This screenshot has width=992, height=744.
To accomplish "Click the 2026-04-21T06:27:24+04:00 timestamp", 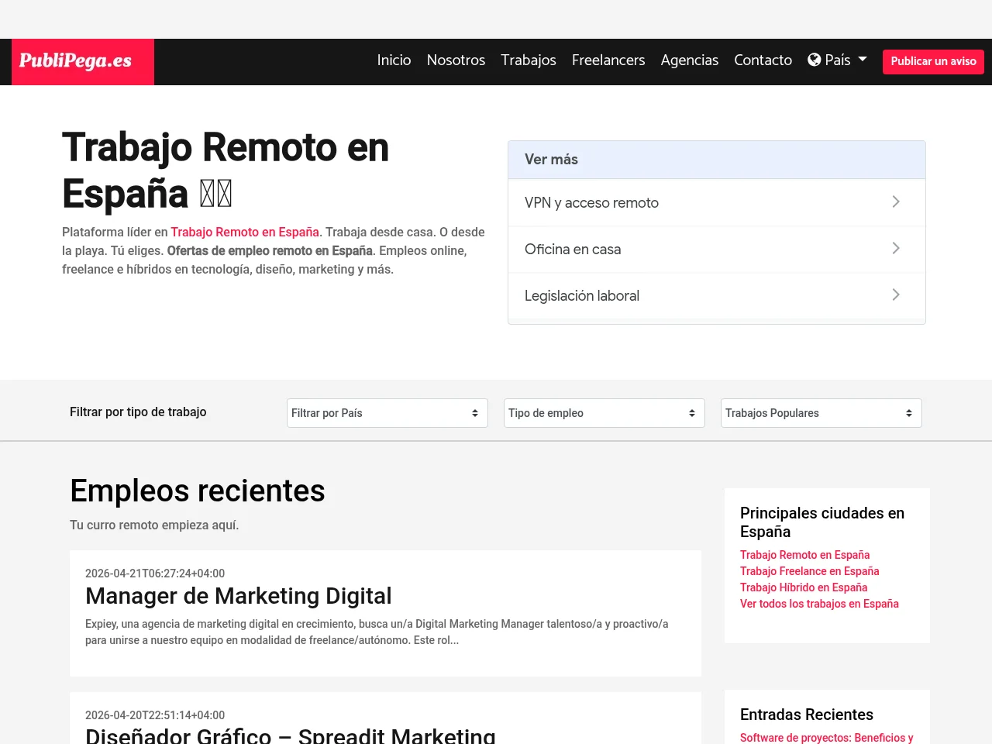I will point(155,573).
